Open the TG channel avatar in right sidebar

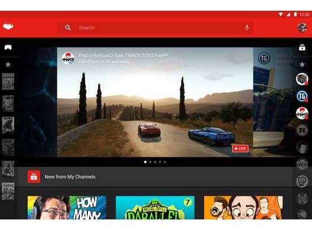[302, 96]
